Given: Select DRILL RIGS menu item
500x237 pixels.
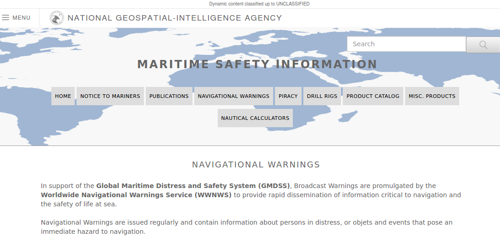Looking at the screenshot, I should tap(322, 96).
